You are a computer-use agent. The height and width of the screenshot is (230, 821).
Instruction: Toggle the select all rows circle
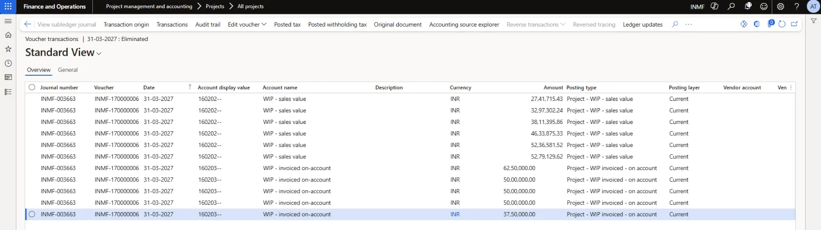(32, 88)
